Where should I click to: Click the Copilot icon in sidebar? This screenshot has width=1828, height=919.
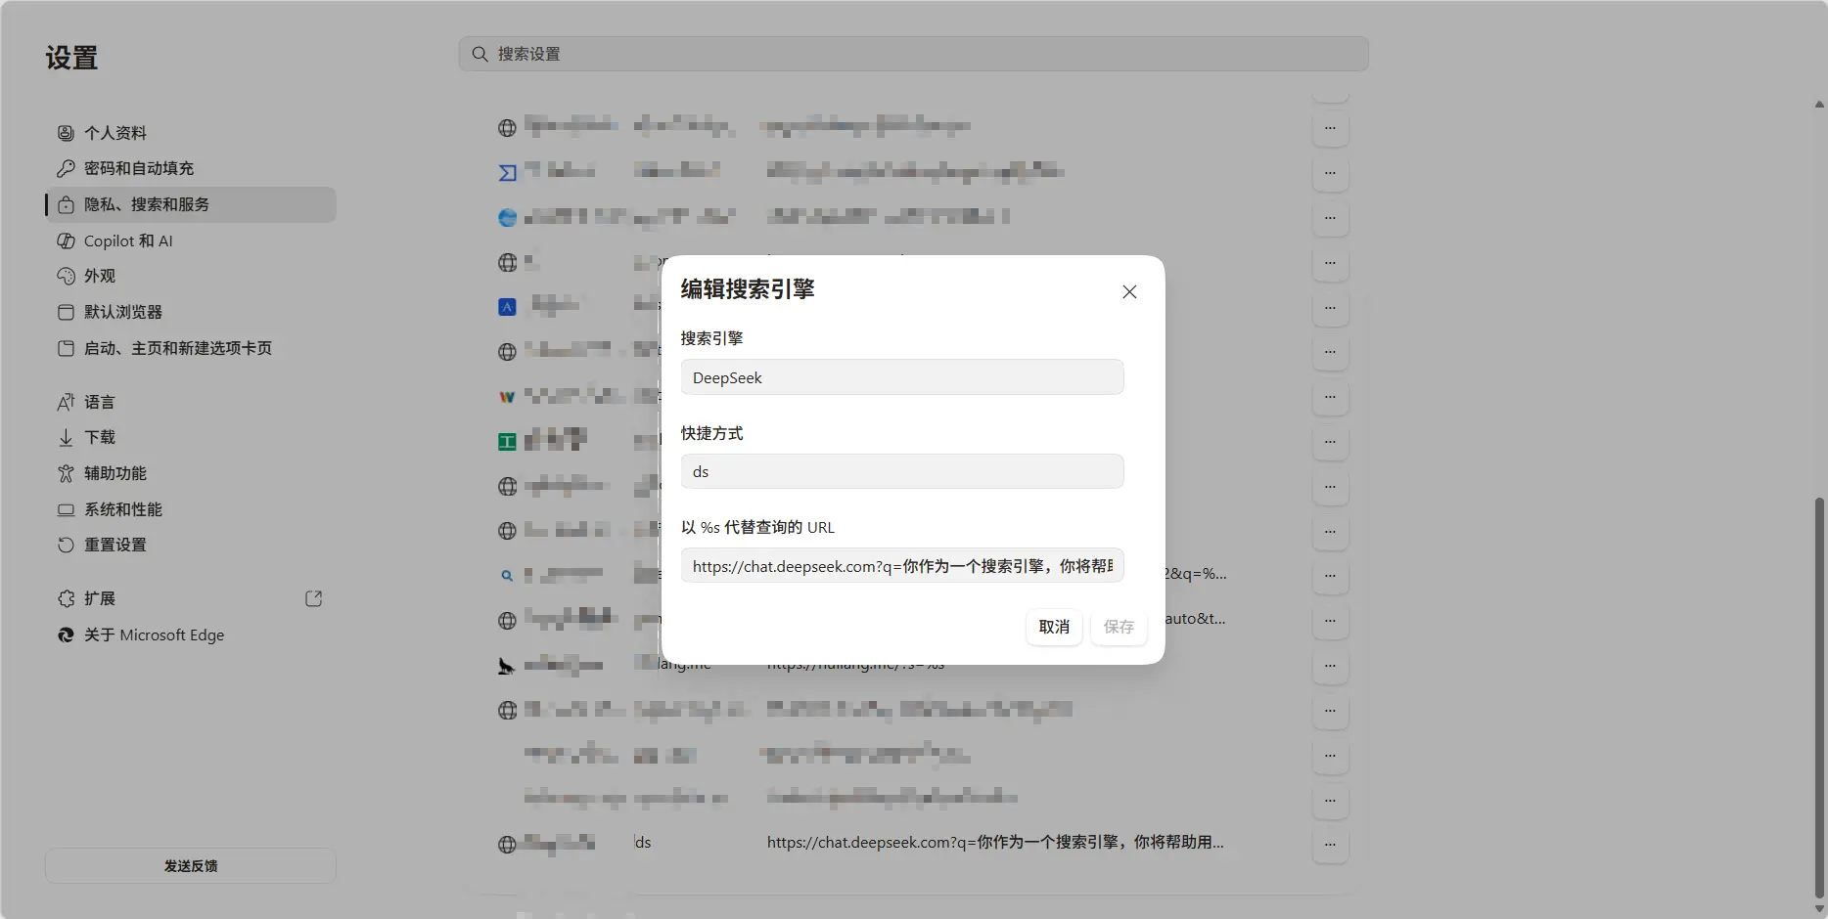pyautogui.click(x=66, y=241)
